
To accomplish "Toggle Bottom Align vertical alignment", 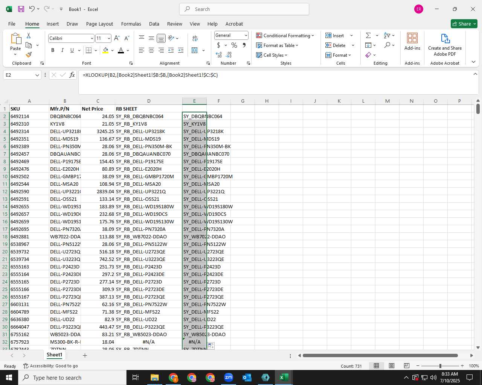I will (161, 38).
